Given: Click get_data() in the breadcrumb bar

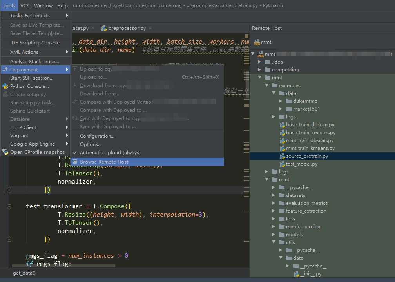Looking at the screenshot, I should pyautogui.click(x=24, y=273).
